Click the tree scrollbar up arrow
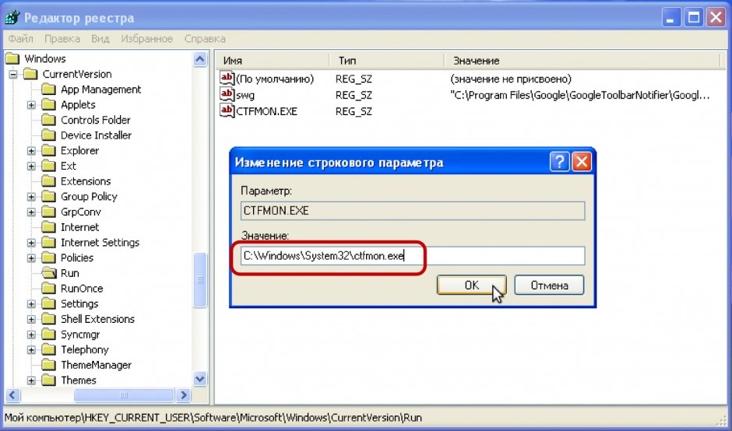This screenshot has height=431, width=732. pyautogui.click(x=200, y=59)
